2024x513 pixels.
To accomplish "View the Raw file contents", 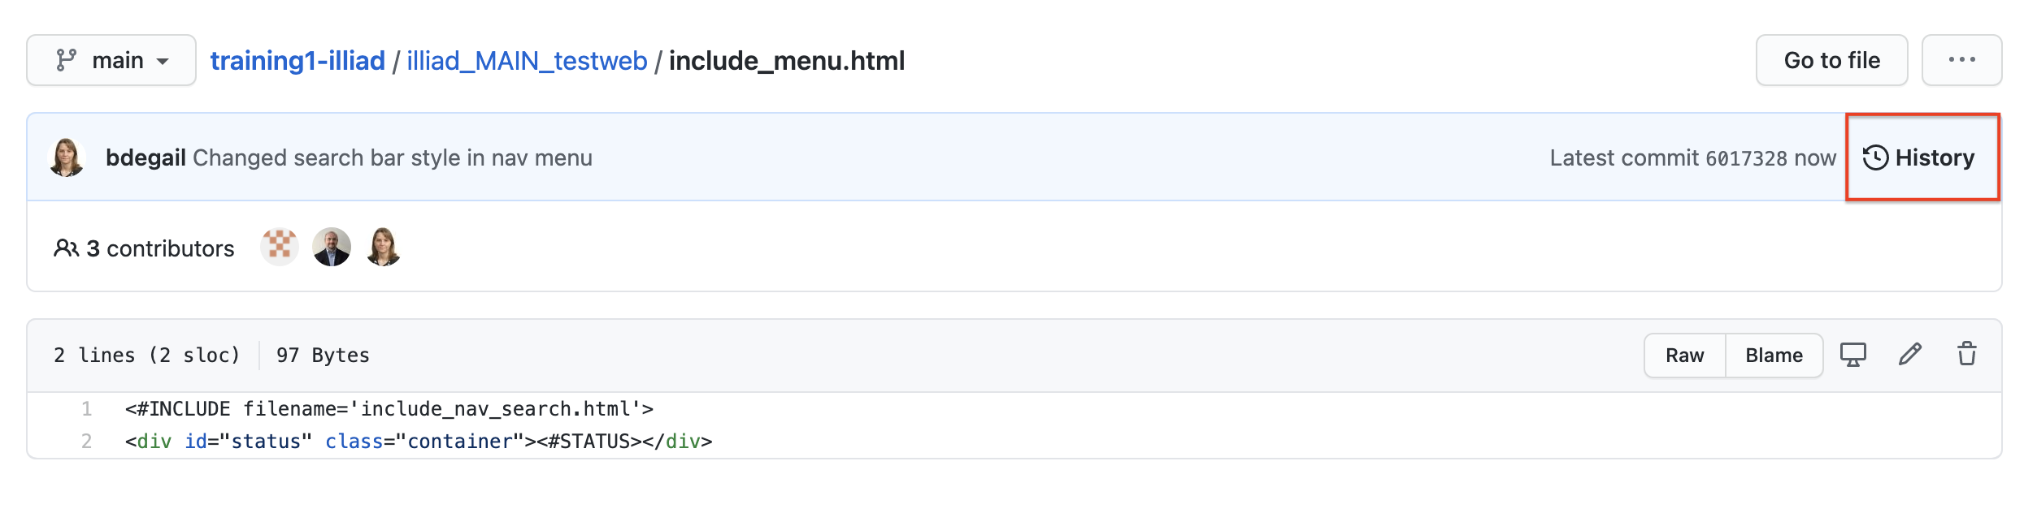I will tap(1684, 356).
